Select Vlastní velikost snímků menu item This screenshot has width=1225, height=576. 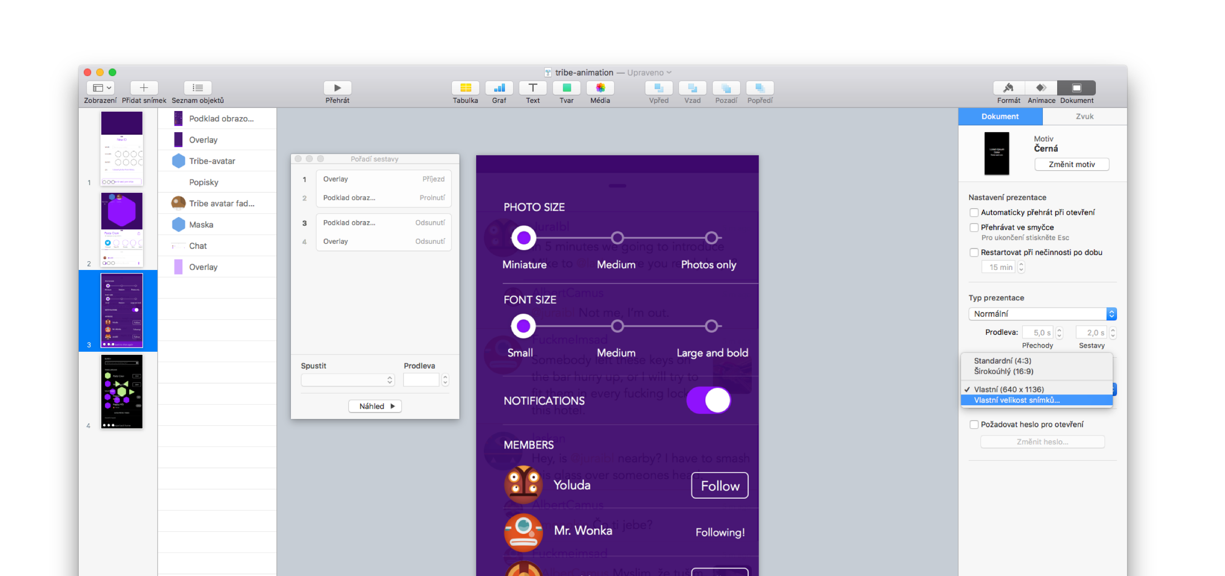point(1017,400)
